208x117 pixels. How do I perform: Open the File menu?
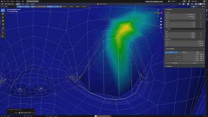click(x=5, y=1)
